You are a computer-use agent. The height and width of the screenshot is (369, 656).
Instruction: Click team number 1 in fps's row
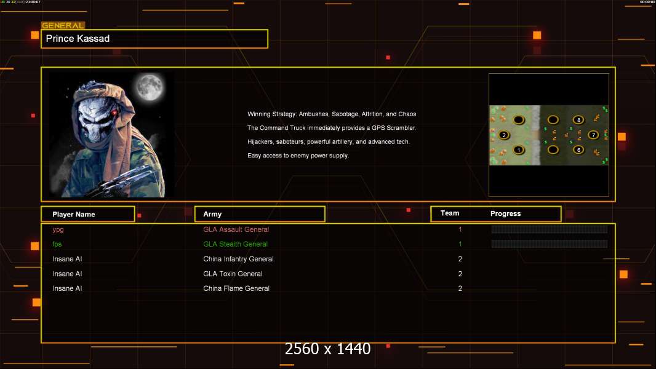[460, 244]
